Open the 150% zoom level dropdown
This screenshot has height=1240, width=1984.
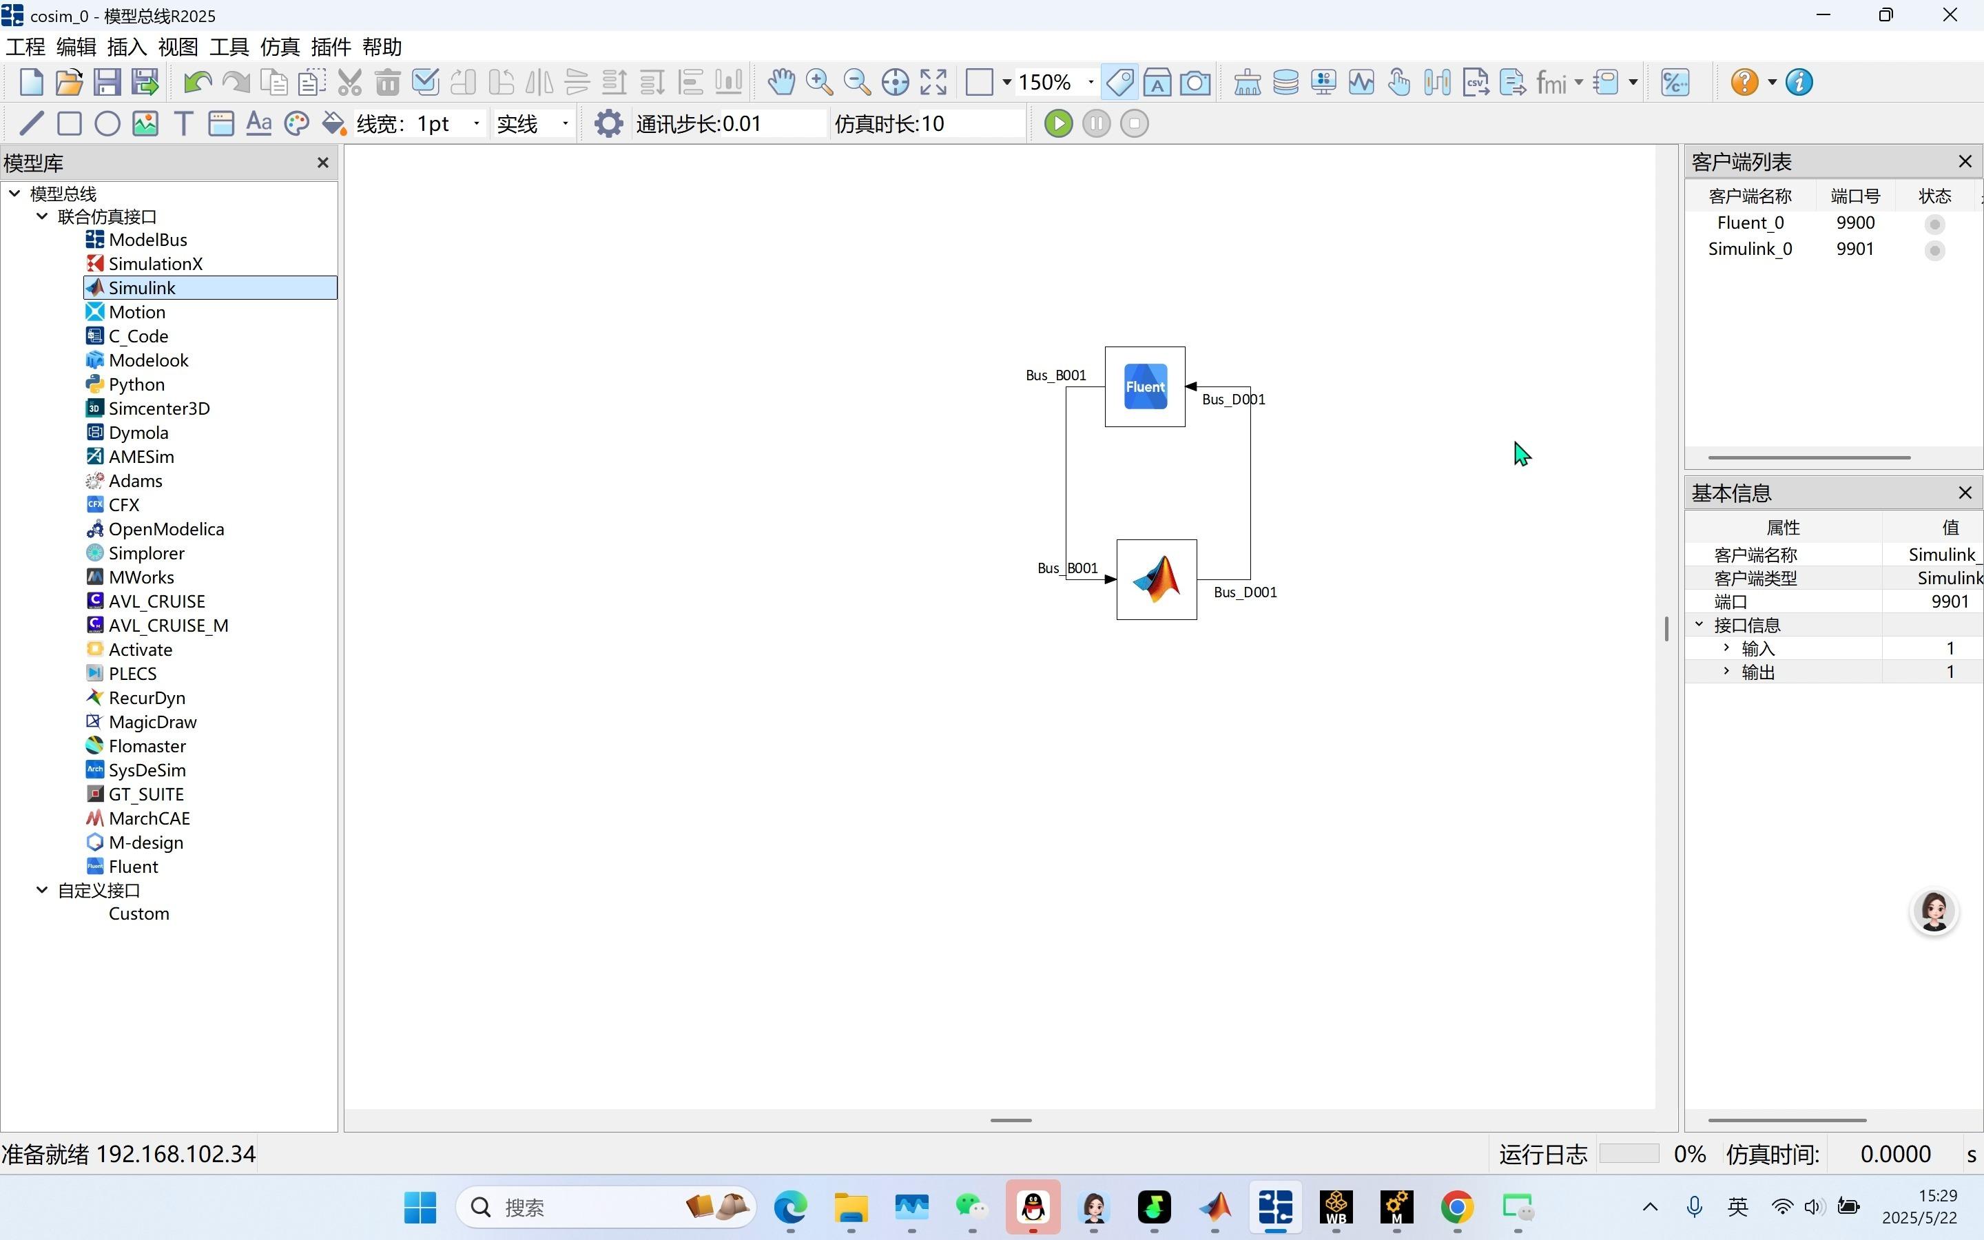tap(1091, 83)
